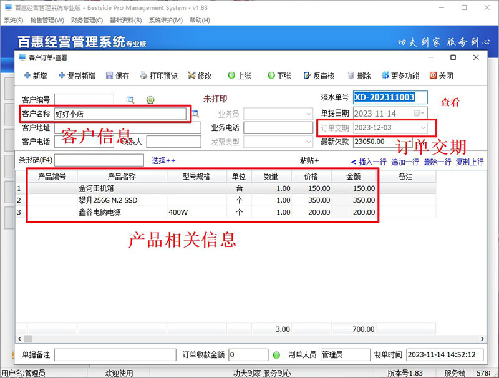Click the 追加一行 link
Screen dimensions: 499x378
405,162
